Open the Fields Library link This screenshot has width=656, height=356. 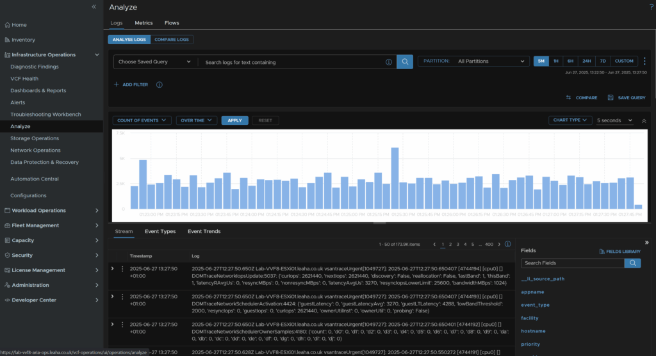click(620, 252)
